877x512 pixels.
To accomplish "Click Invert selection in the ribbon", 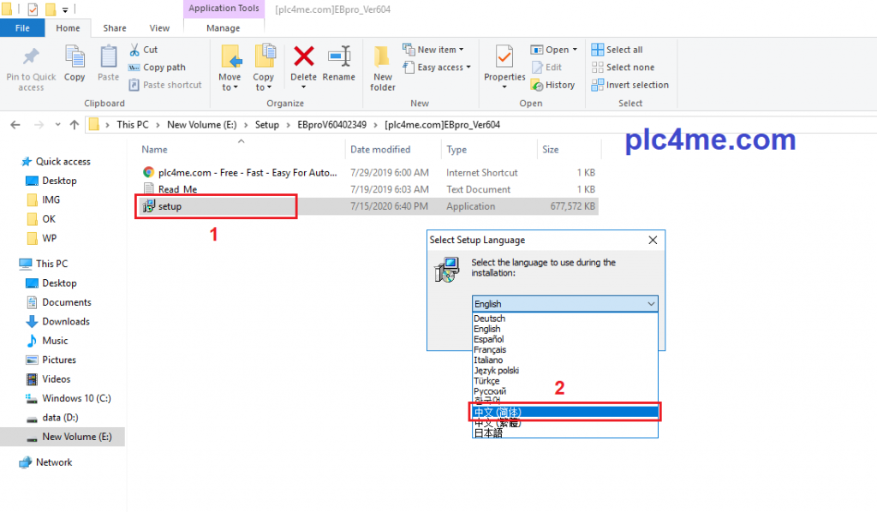I will click(x=630, y=85).
